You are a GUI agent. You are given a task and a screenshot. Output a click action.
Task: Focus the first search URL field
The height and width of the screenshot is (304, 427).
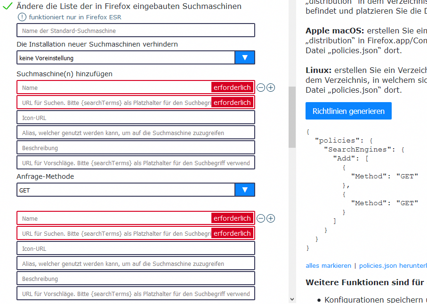click(136, 103)
